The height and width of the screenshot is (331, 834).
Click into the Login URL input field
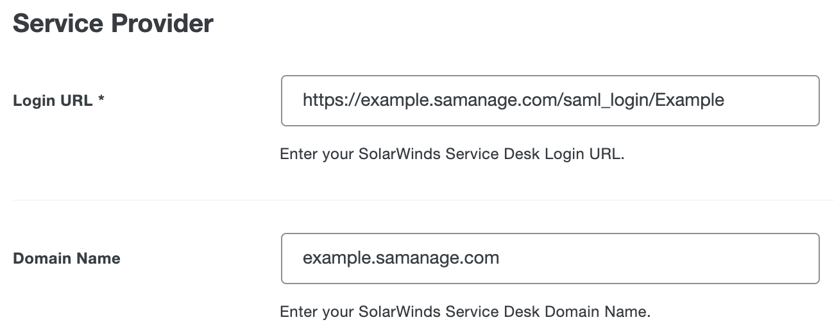point(550,101)
